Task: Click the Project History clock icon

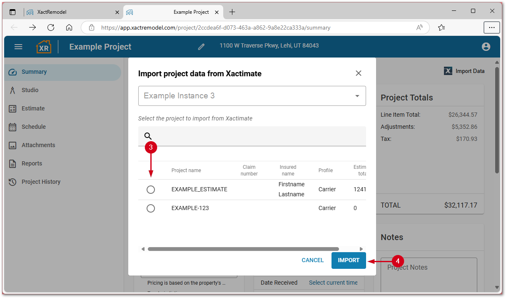Action: (12, 182)
